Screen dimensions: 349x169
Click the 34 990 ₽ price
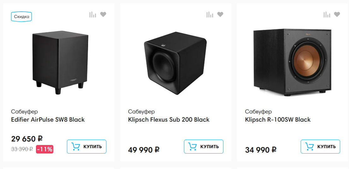[261, 150]
